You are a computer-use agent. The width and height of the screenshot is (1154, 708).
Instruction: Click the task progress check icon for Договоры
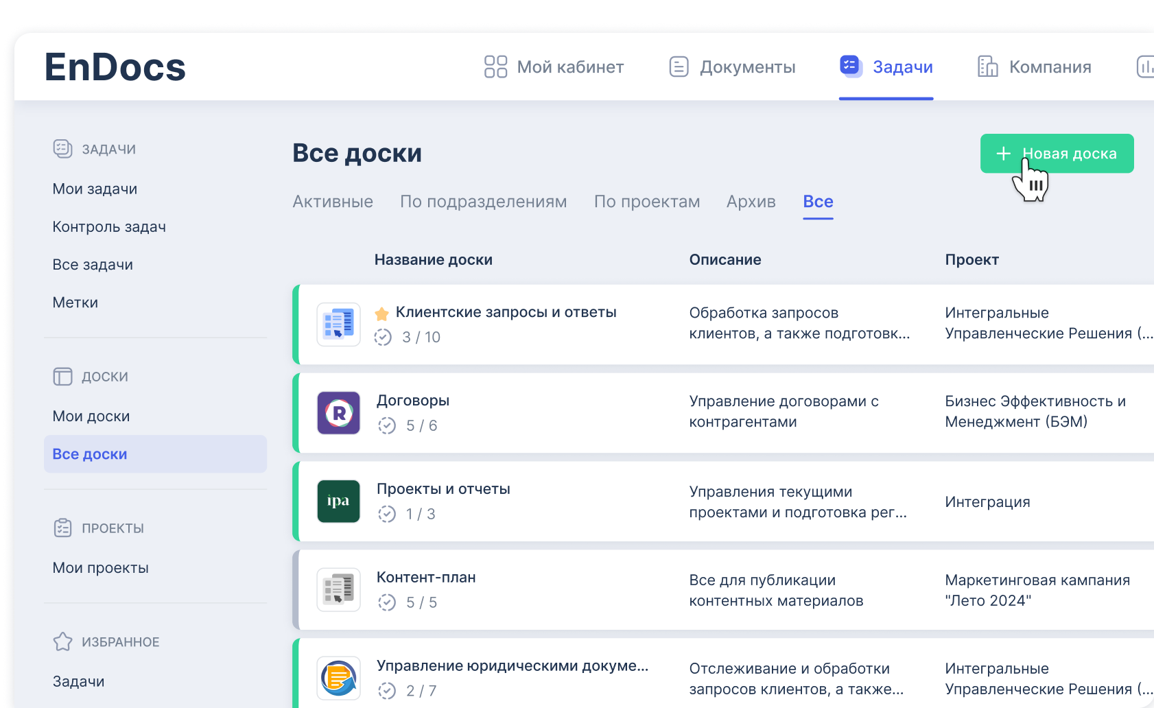tap(387, 426)
